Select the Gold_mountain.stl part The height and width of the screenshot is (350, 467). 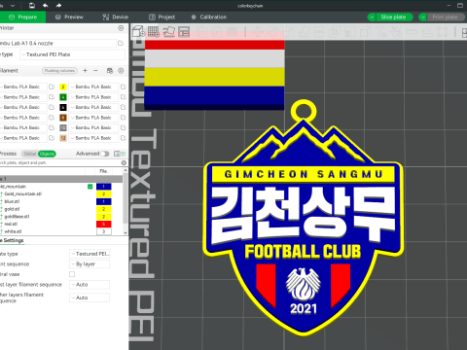tap(23, 193)
